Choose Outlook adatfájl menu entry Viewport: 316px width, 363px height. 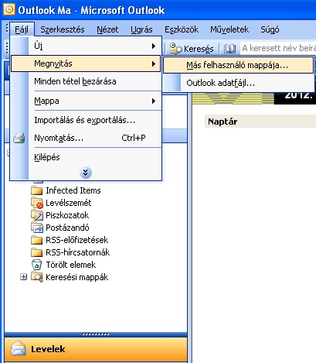pyautogui.click(x=239, y=83)
